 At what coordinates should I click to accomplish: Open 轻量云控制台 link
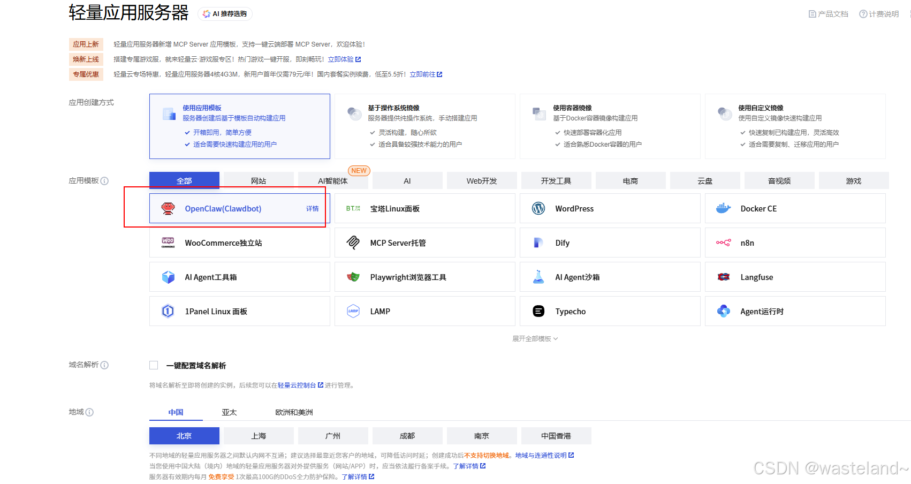[x=300, y=385]
